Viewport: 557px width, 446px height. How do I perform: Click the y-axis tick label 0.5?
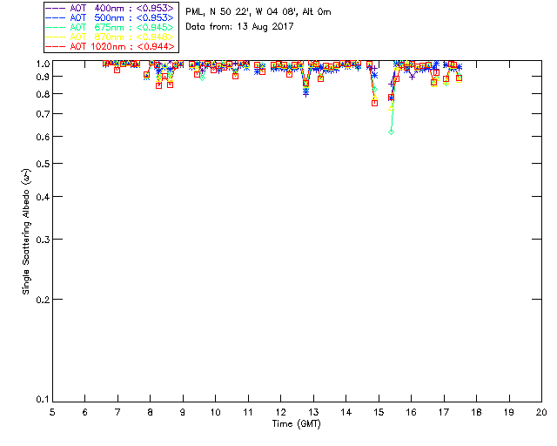coord(43,164)
